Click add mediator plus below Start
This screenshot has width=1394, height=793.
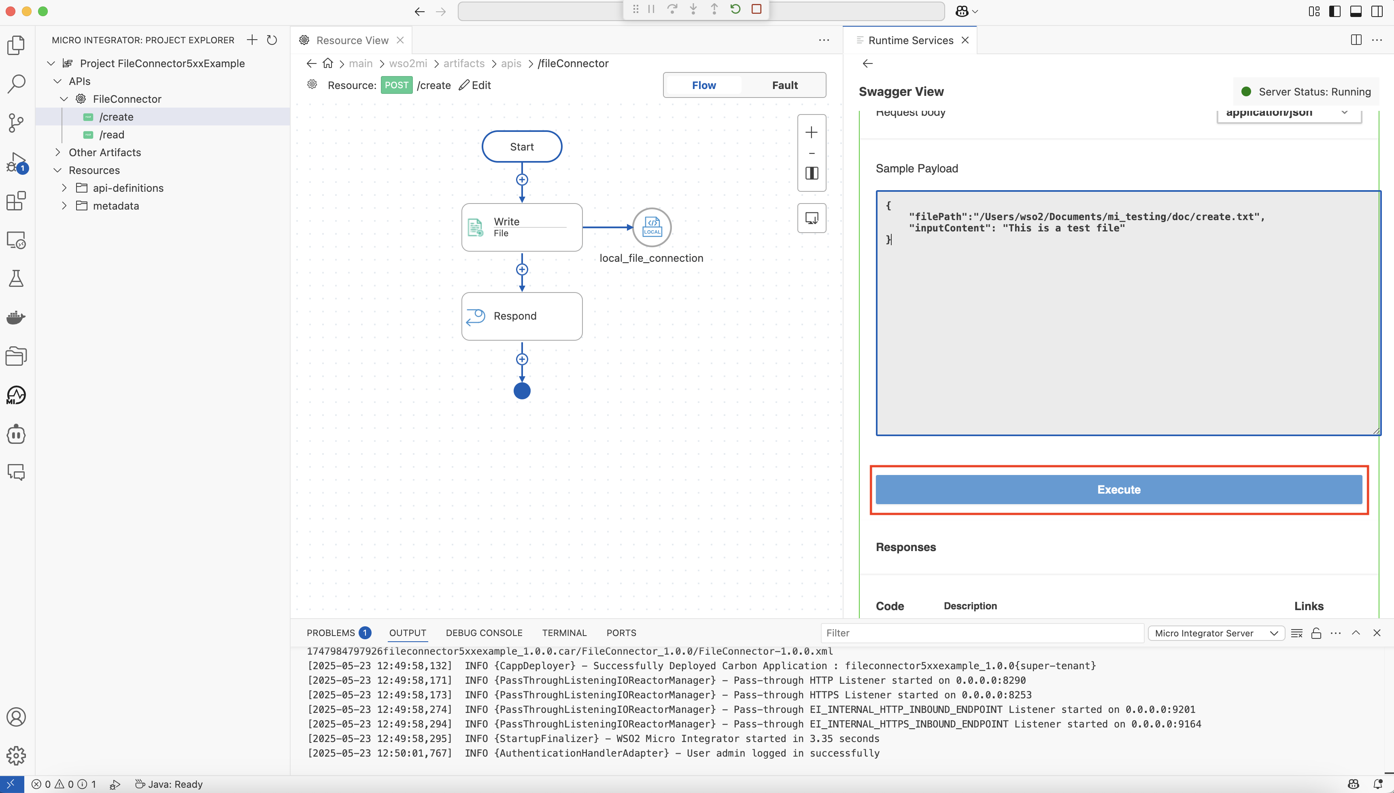pyautogui.click(x=521, y=180)
